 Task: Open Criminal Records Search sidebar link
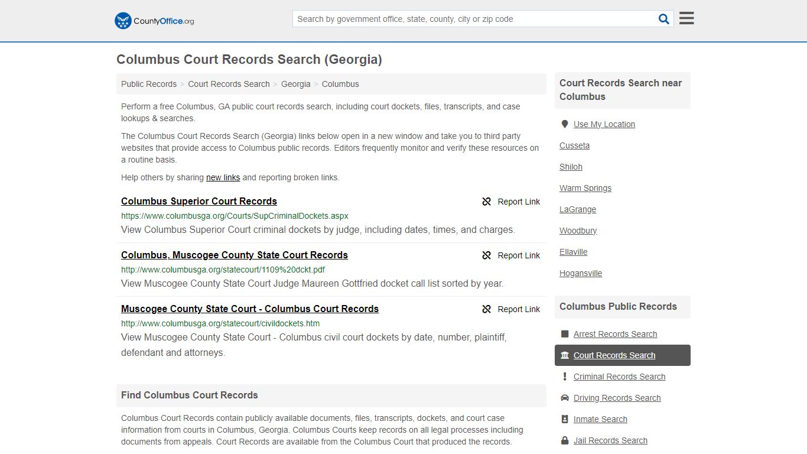[619, 377]
